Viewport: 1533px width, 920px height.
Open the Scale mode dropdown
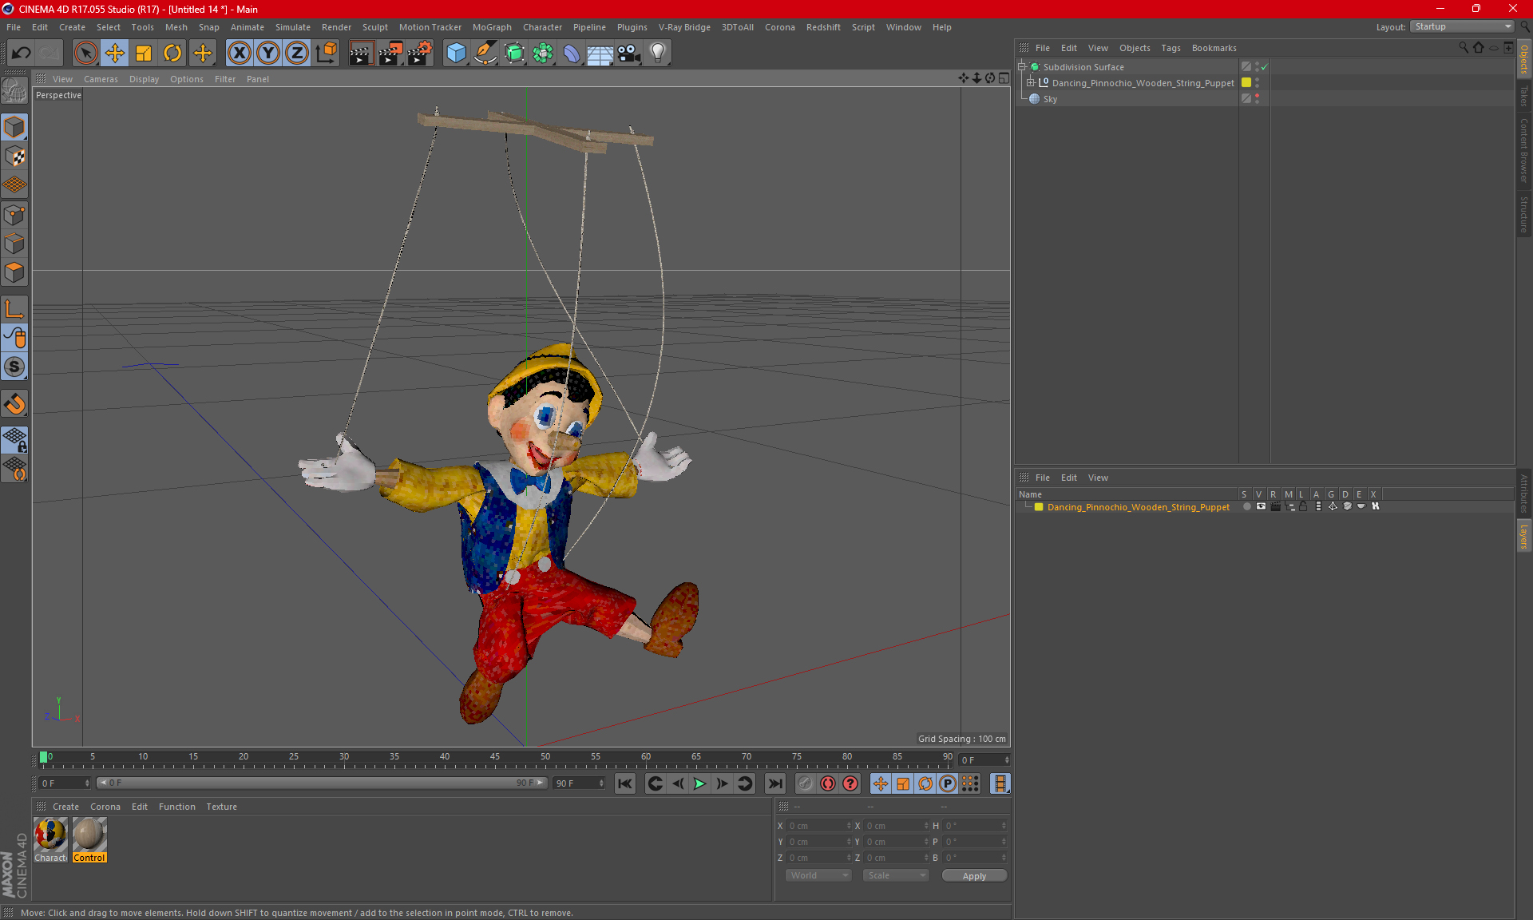point(896,875)
